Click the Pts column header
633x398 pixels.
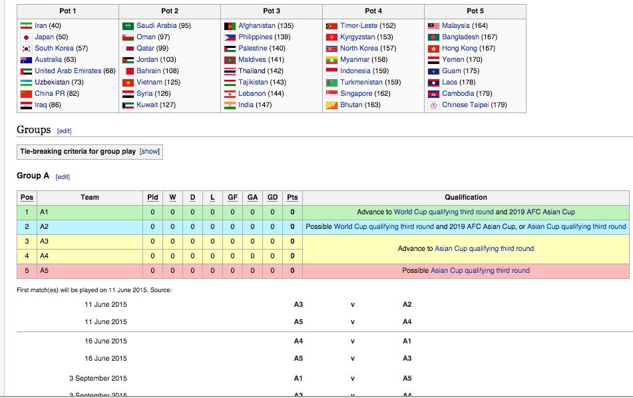click(x=292, y=198)
